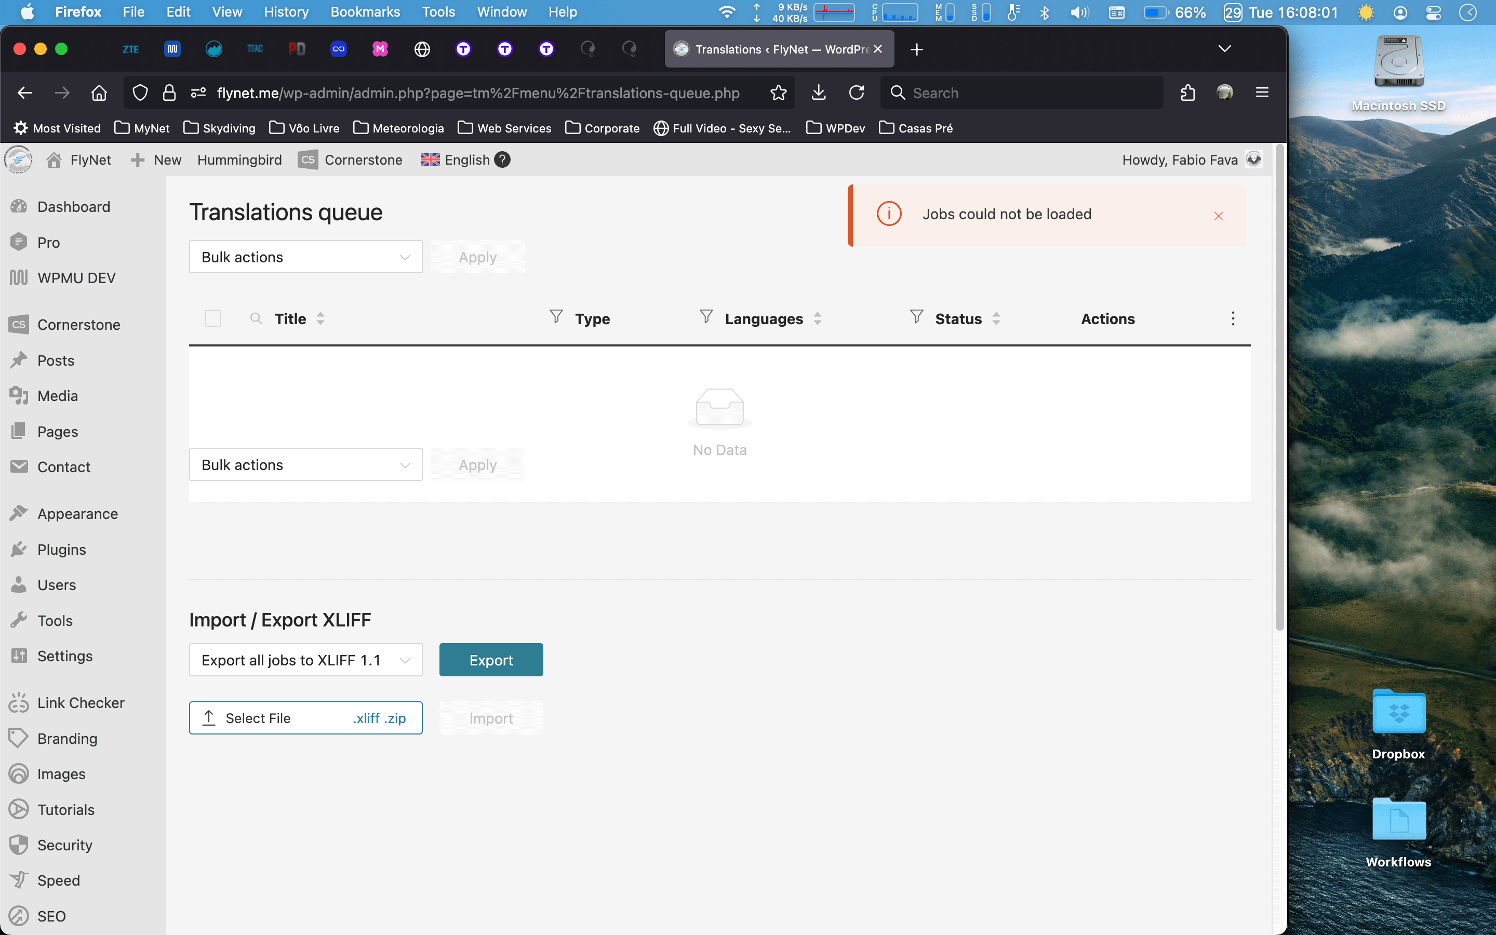Open Firefox hamburger application menu
The width and height of the screenshot is (1496, 935).
(1262, 93)
